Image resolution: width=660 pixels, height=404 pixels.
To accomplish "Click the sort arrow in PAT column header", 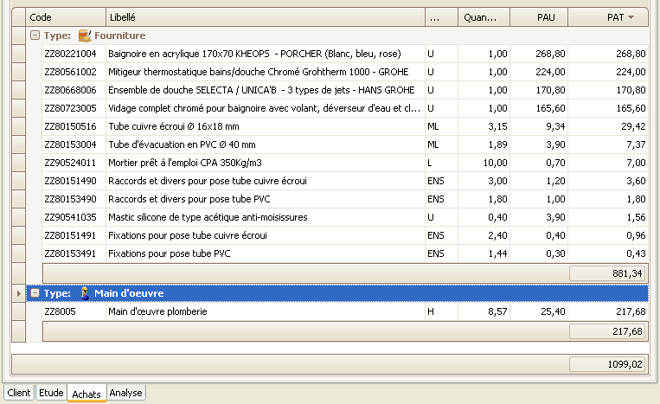I will point(631,17).
